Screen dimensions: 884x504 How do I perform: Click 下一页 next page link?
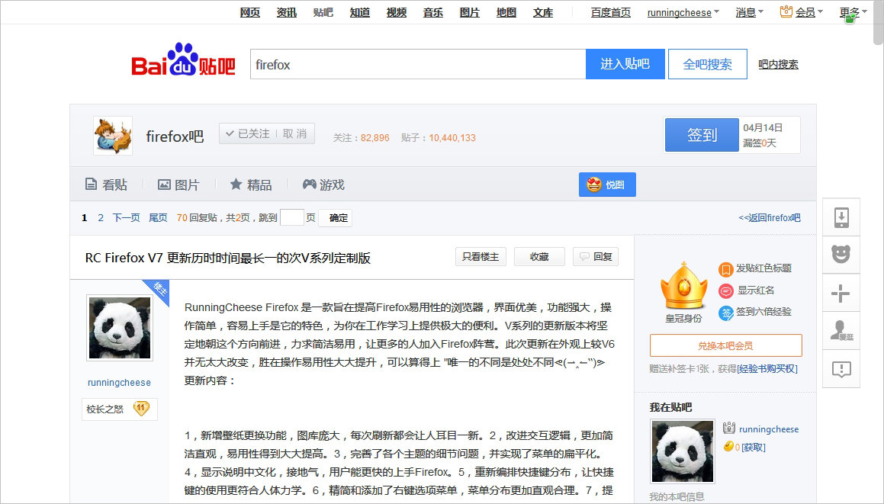(x=127, y=217)
